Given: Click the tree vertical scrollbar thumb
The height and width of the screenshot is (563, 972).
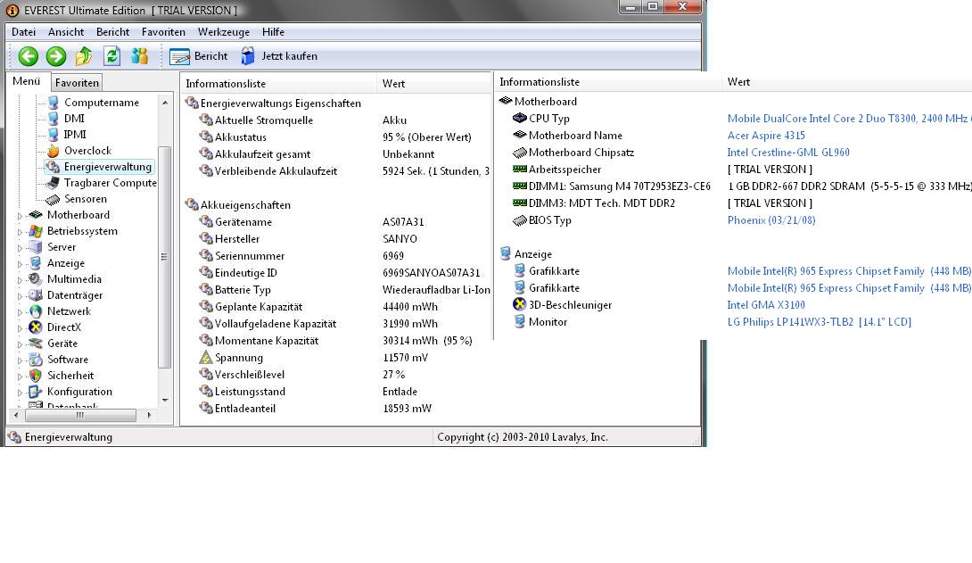Looking at the screenshot, I should [164, 257].
